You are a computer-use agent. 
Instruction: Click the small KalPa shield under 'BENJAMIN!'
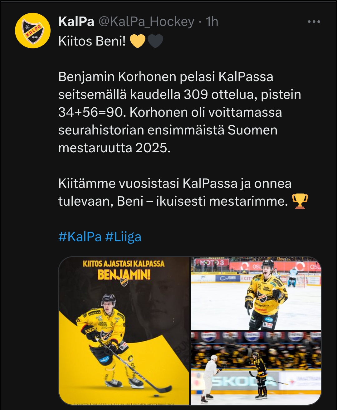pos(124,282)
